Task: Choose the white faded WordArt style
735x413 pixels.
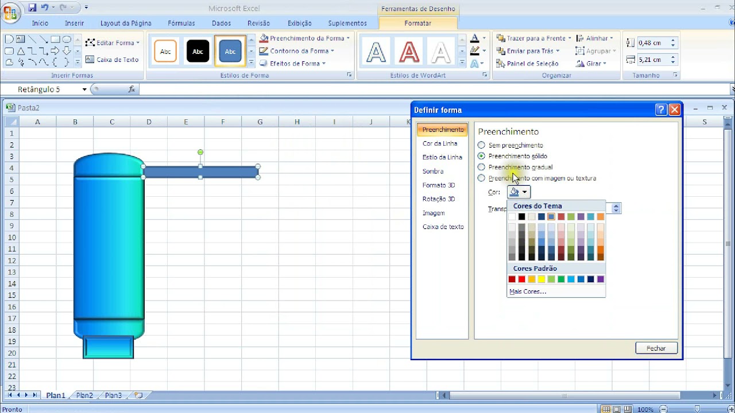Action: point(441,52)
